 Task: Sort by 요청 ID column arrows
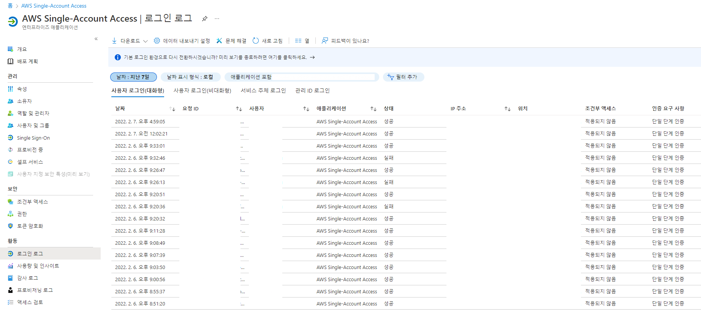[239, 109]
